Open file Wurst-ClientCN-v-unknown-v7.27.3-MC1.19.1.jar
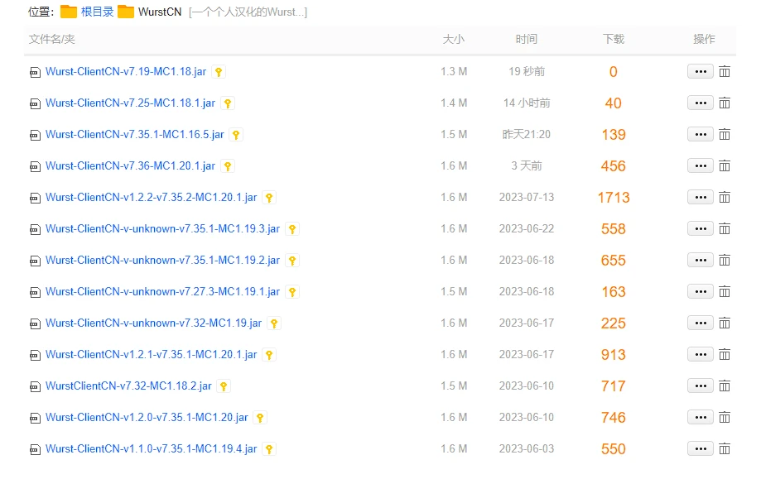 (x=162, y=292)
